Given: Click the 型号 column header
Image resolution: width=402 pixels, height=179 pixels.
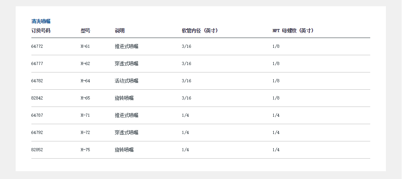Looking at the screenshot, I should click(85, 31).
